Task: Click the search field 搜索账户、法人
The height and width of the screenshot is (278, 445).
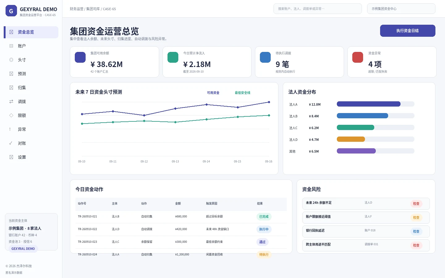Action: 318,9
